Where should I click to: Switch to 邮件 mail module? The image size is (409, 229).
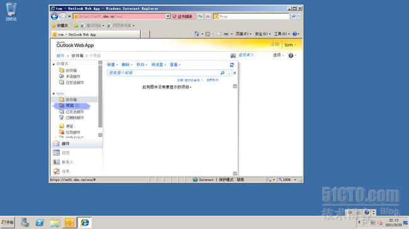[77, 144]
